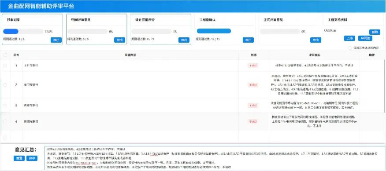Click the 规则通过数 15 / 15 text
Image resolution: width=386 pixels, height=171 pixels.
point(208,39)
